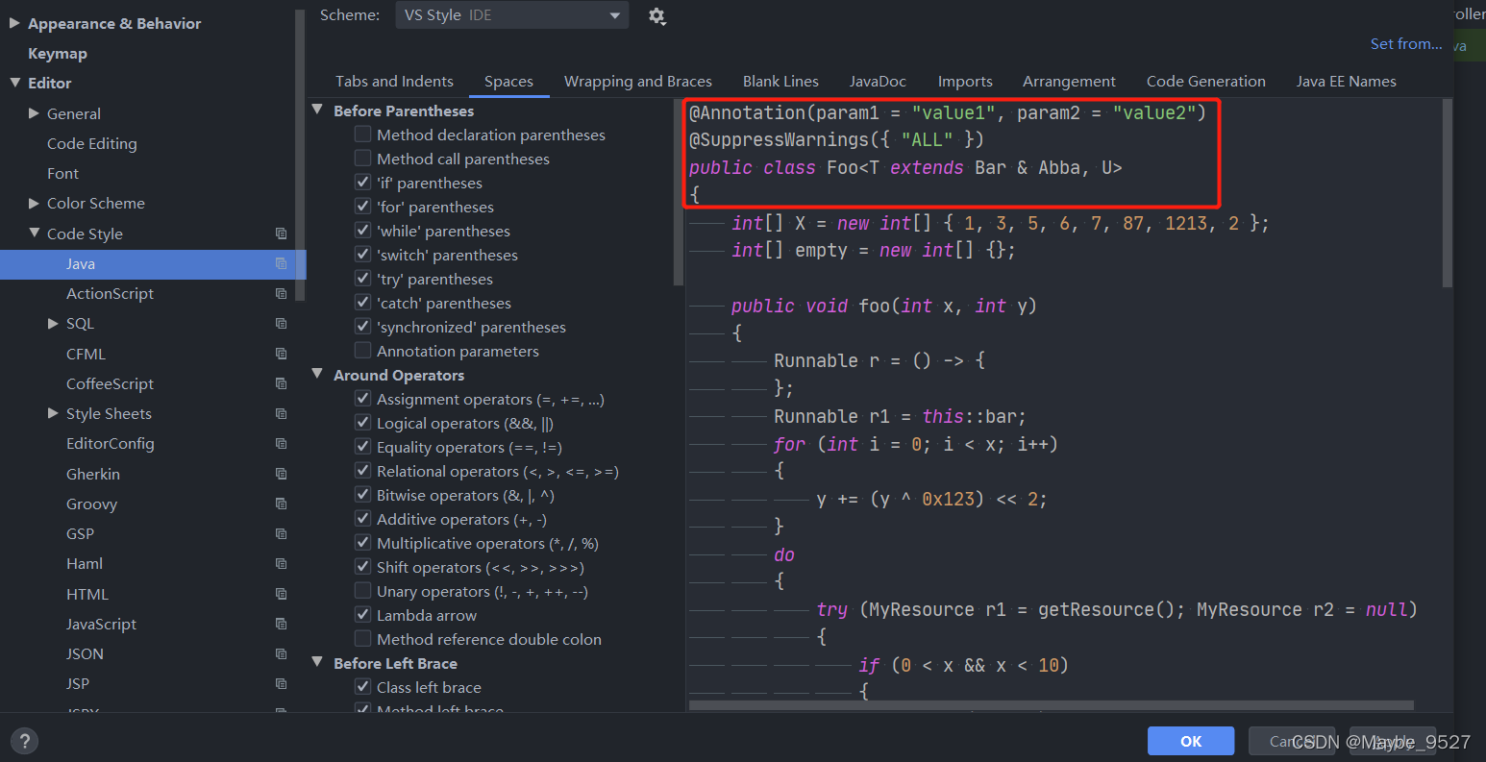Select Code Editing settings item
This screenshot has height=762, width=1486.
point(92,143)
